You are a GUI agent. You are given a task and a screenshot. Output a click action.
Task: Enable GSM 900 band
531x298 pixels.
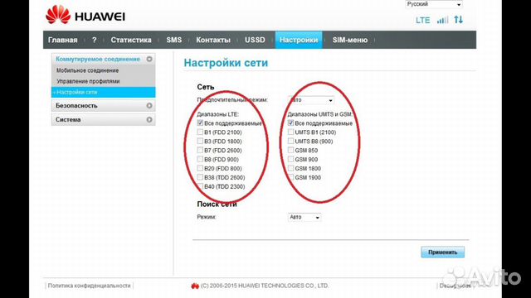click(x=290, y=159)
